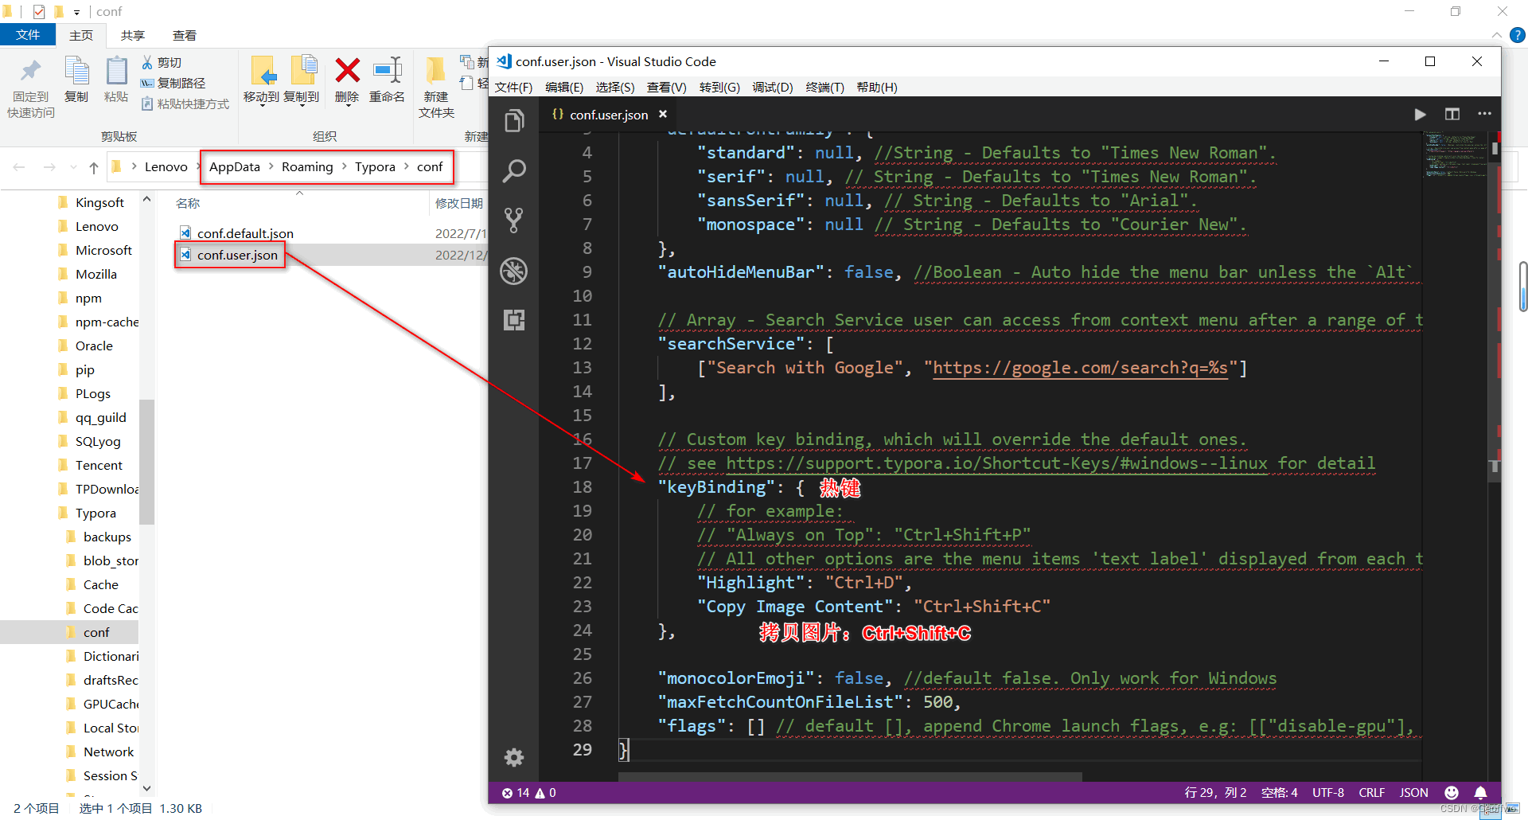Click the feedback smiley in status bar

[1452, 793]
